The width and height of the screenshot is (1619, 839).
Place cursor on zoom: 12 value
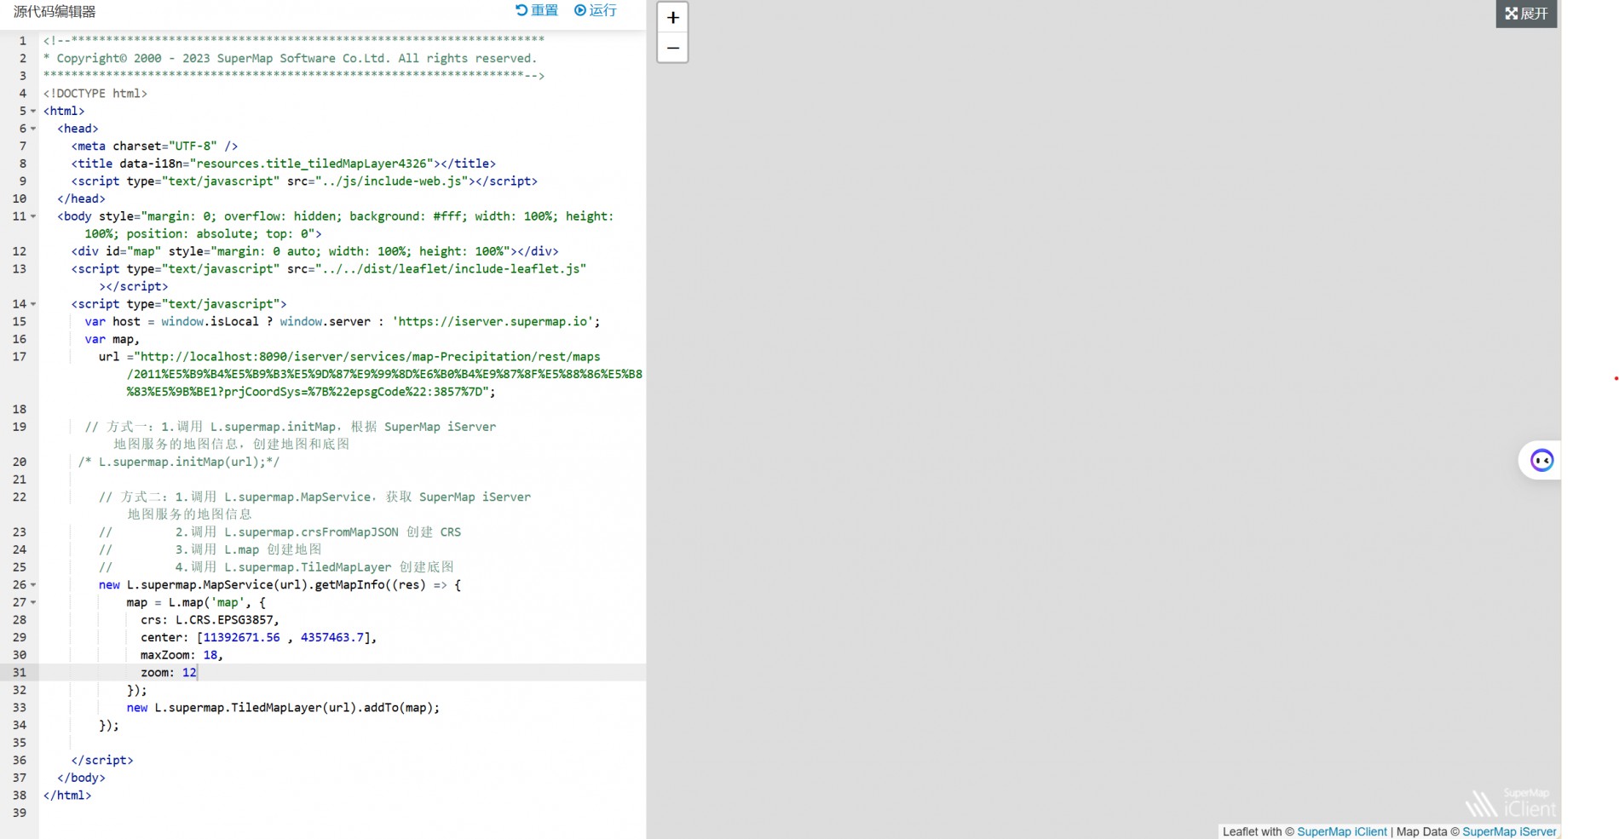tap(189, 673)
